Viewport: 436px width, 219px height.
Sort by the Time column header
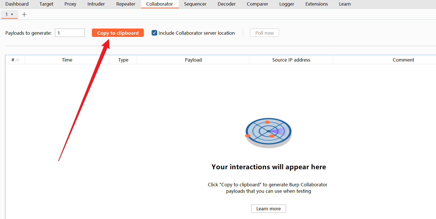(67, 60)
